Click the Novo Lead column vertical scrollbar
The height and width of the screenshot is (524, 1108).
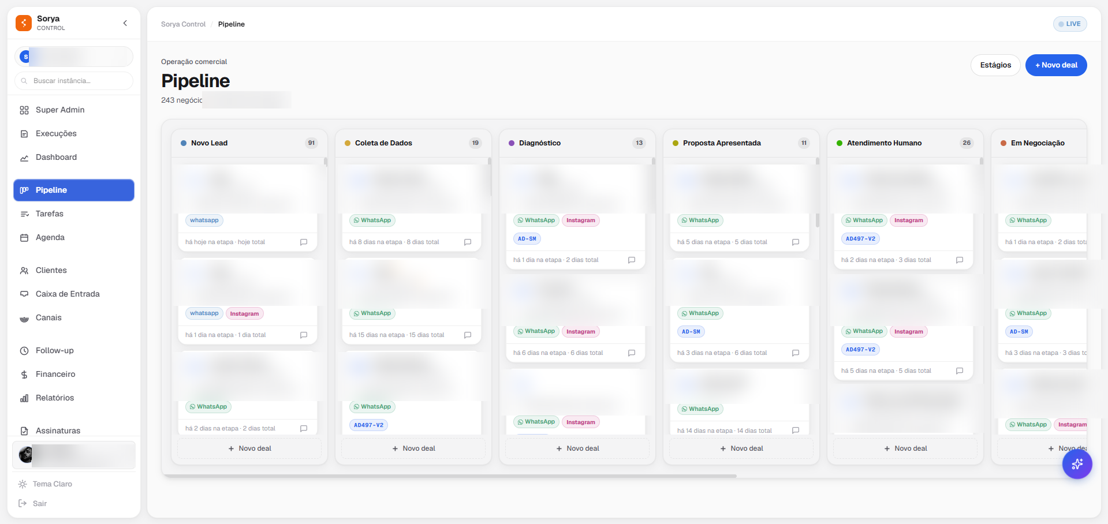point(326,162)
